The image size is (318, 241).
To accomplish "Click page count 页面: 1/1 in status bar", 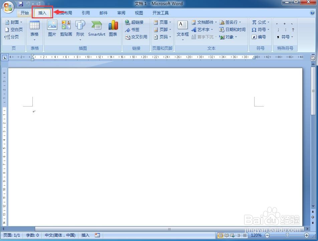I will coord(12,235).
